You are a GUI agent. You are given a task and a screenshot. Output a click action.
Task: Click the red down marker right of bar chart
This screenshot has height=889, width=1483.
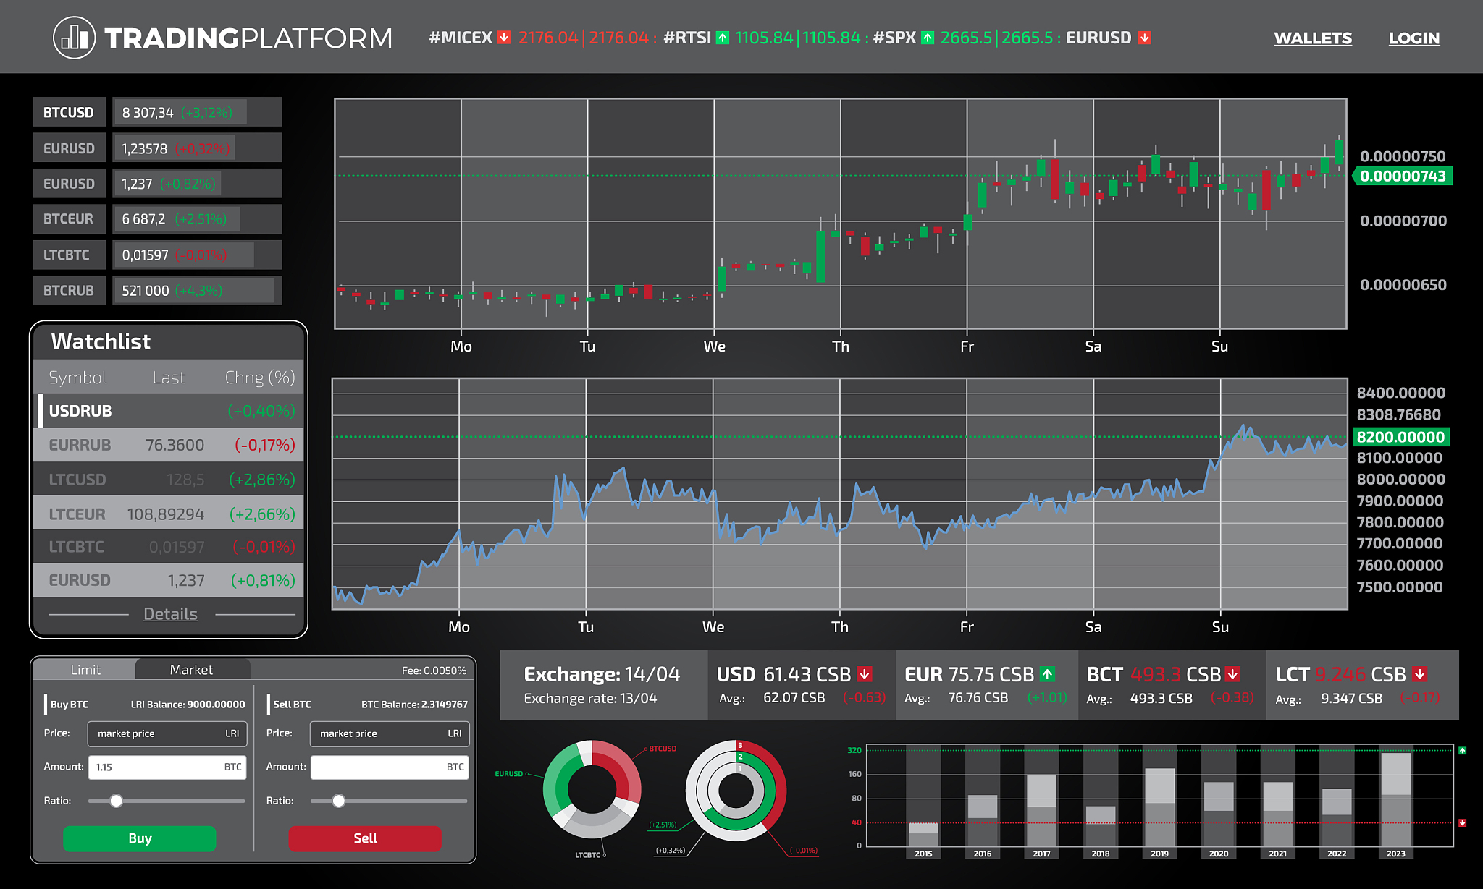click(1462, 822)
